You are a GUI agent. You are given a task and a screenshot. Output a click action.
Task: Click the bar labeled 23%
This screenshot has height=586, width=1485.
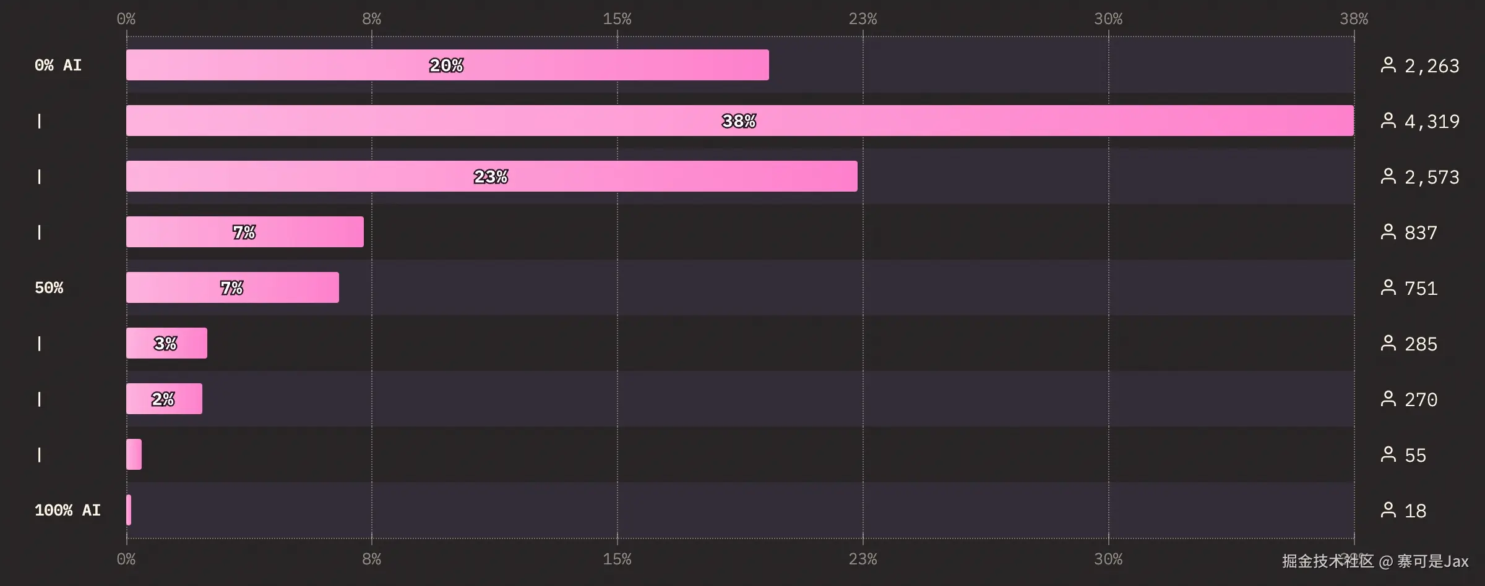point(491,176)
